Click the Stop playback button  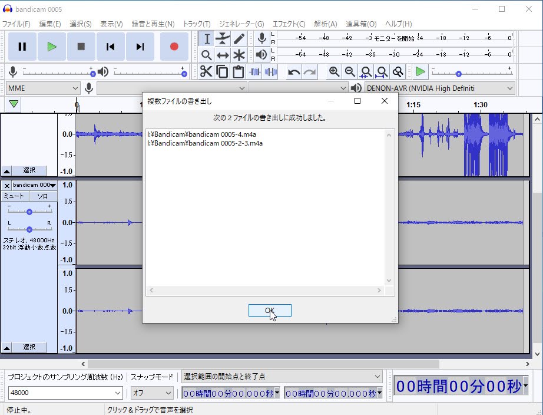(x=81, y=47)
